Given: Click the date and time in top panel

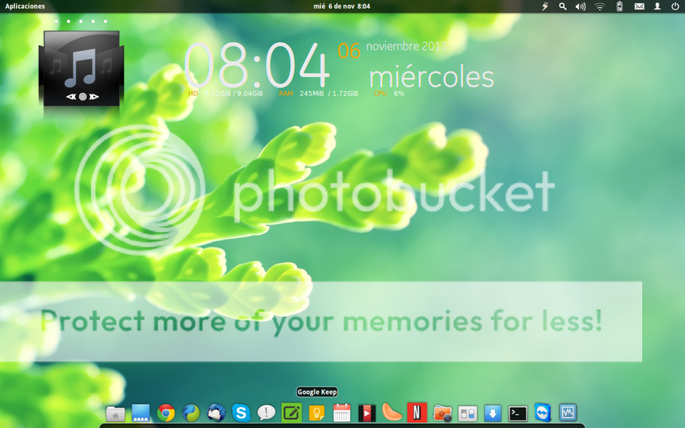Looking at the screenshot, I should pos(342,6).
